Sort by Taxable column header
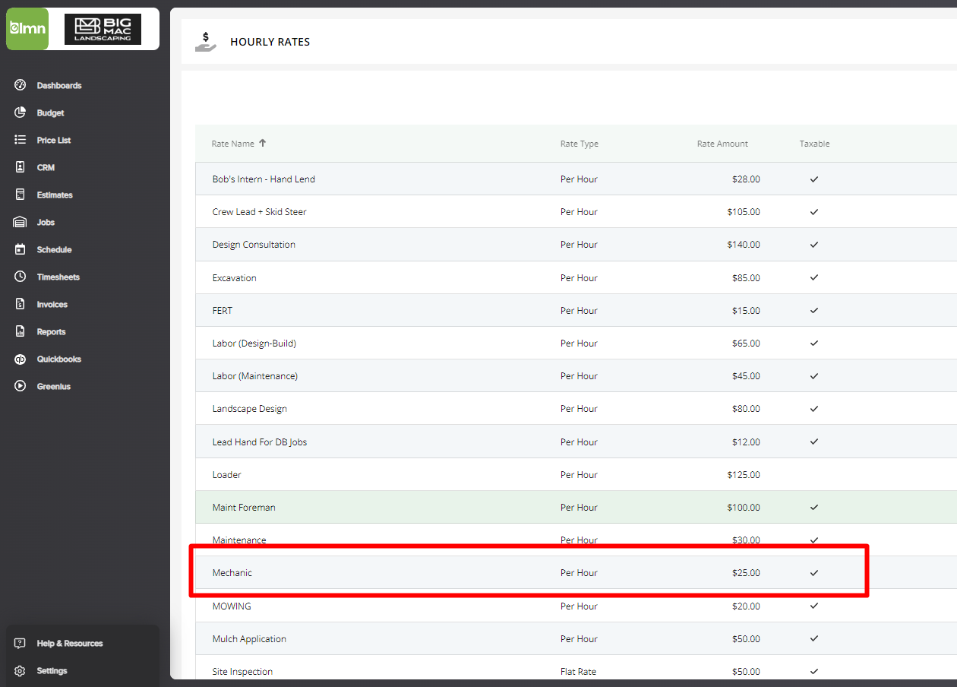Image resolution: width=957 pixels, height=687 pixels. (x=814, y=144)
